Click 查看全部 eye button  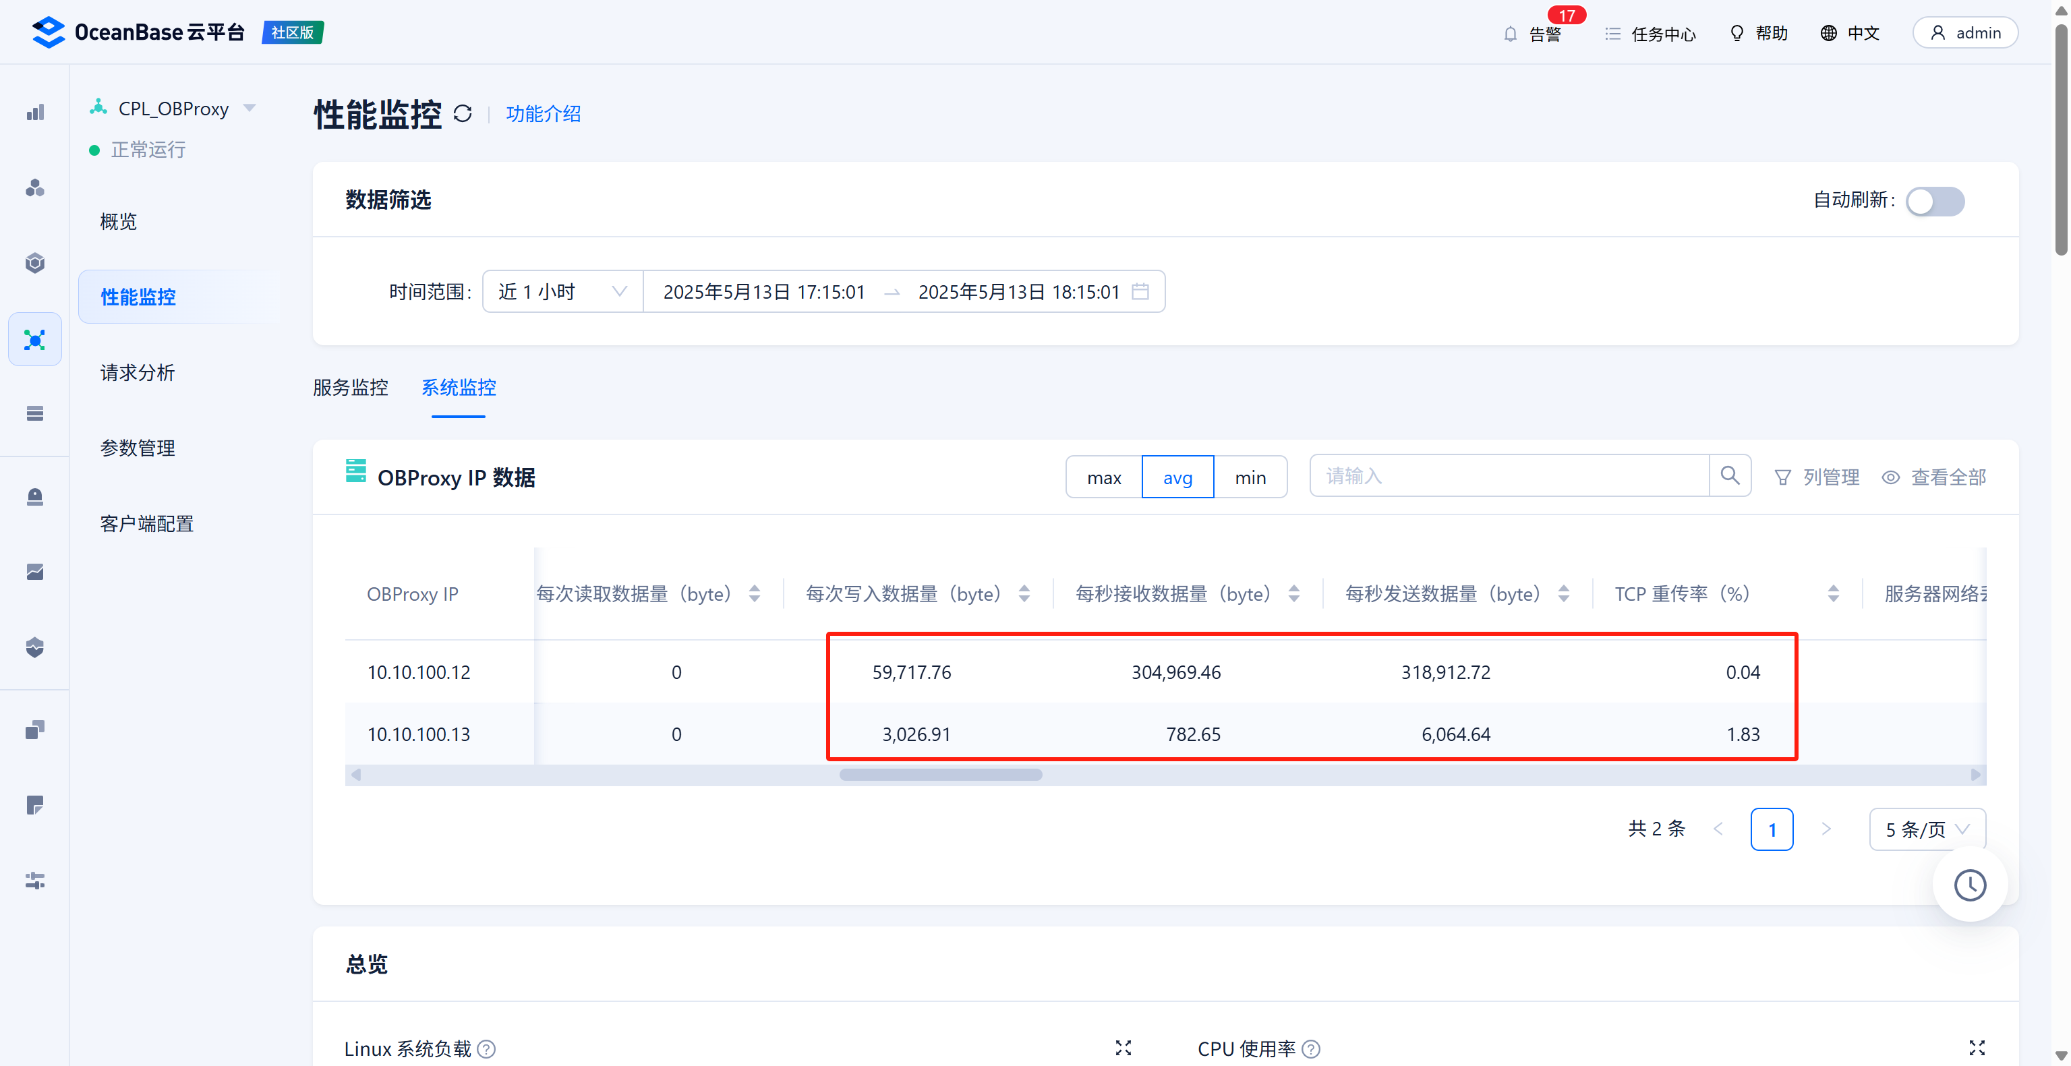pyautogui.click(x=1933, y=477)
